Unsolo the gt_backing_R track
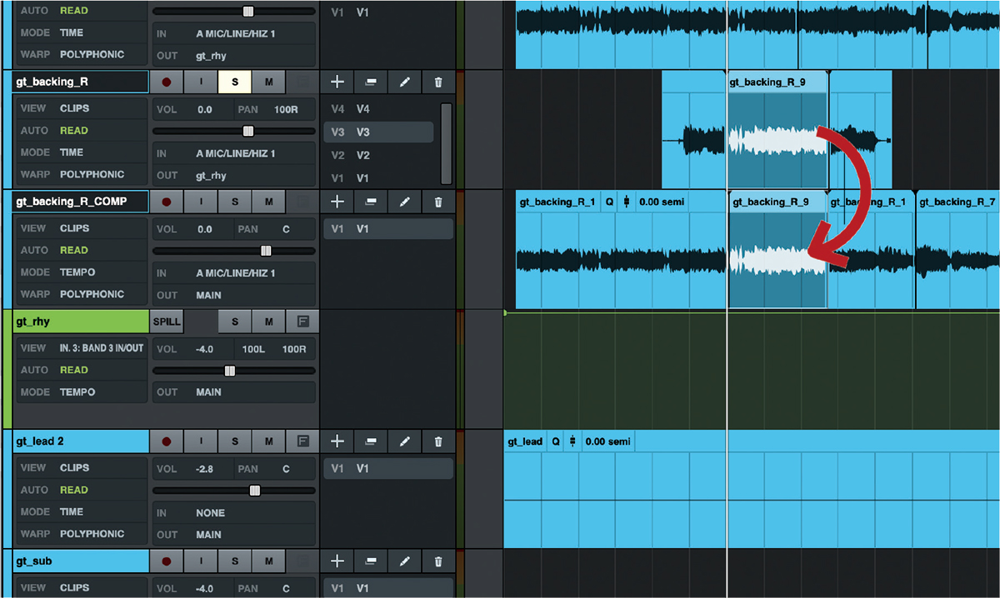 pos(235,82)
